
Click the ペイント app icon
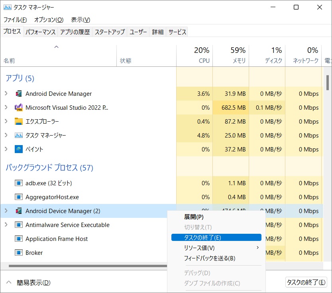coord(19,149)
